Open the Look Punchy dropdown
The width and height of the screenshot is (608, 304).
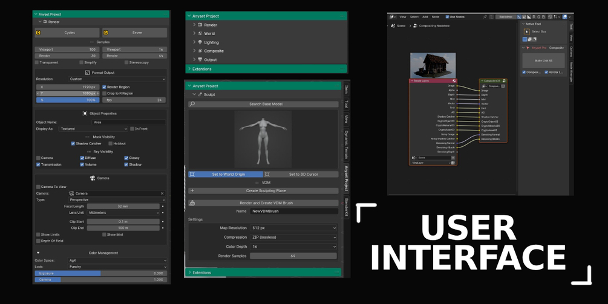117,267
